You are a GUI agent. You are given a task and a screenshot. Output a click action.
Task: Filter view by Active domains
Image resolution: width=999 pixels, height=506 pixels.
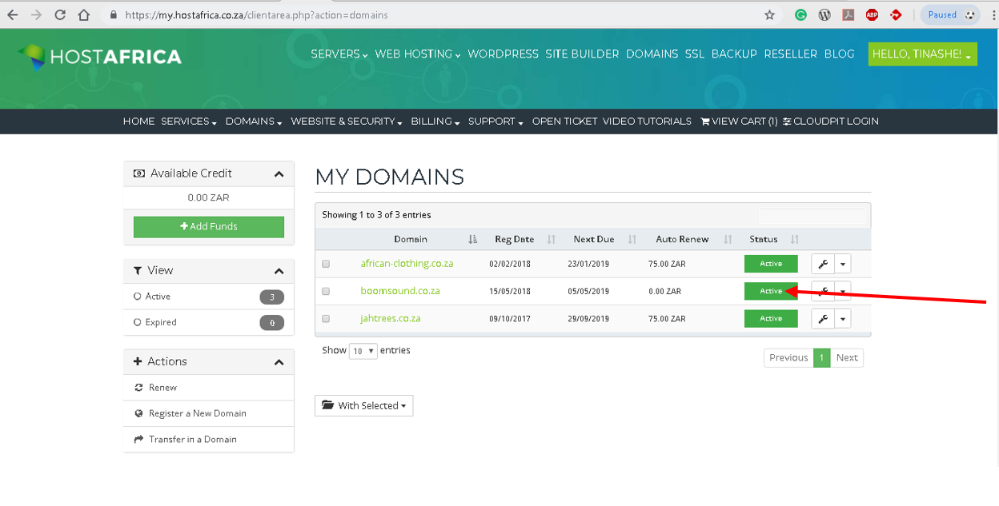208,297
